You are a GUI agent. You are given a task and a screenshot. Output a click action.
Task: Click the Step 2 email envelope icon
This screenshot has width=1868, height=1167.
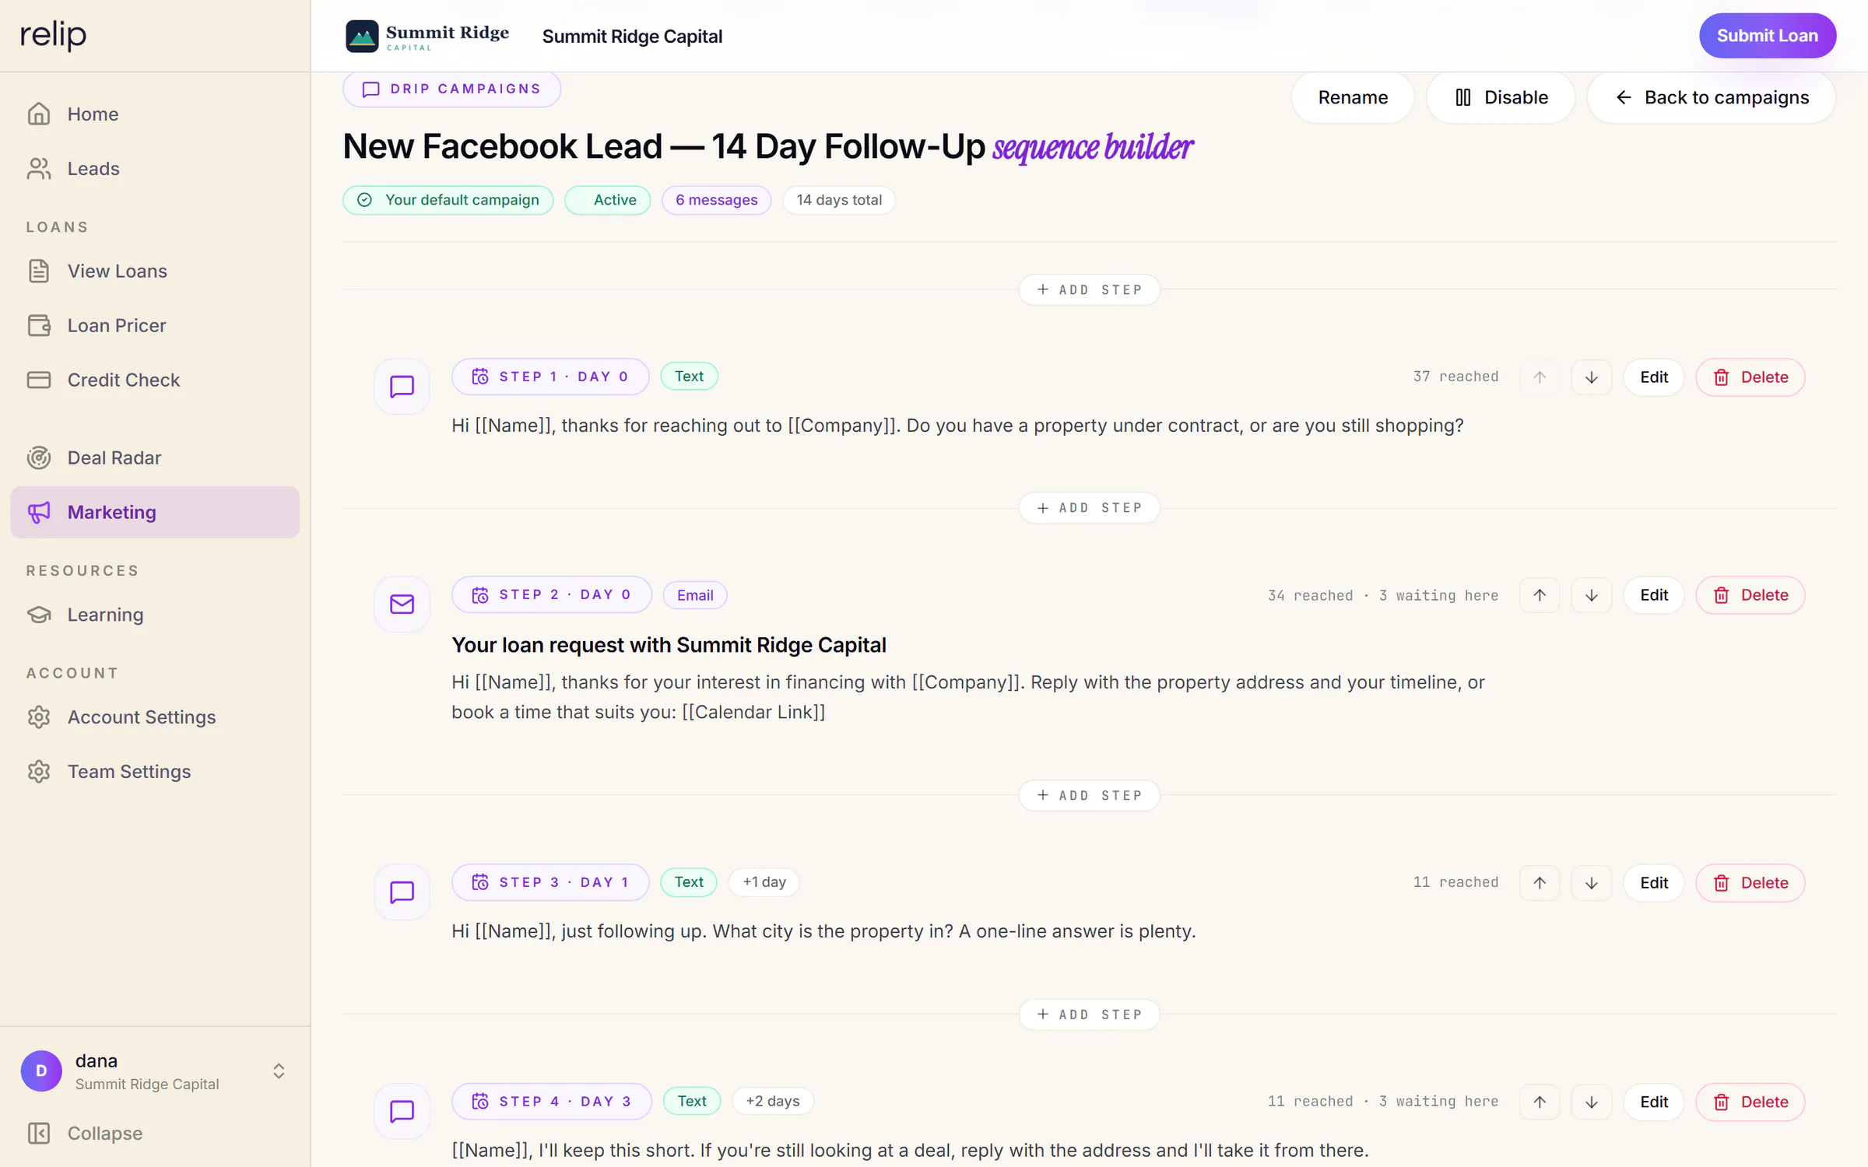[402, 604]
